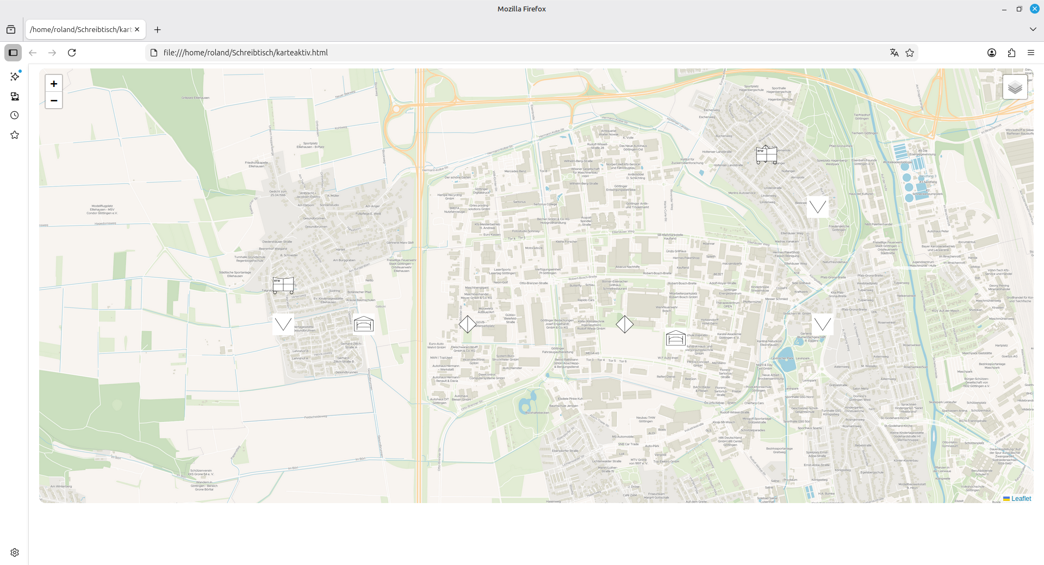
Task: Open the Firefox application menu
Action: click(x=1030, y=53)
